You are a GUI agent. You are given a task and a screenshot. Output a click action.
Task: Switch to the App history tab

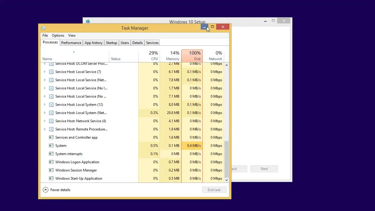pos(93,43)
